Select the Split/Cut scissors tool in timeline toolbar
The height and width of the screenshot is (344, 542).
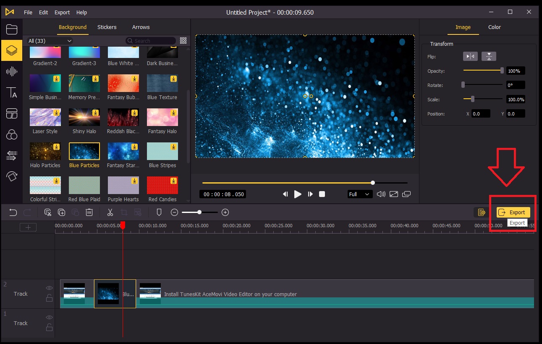click(110, 212)
